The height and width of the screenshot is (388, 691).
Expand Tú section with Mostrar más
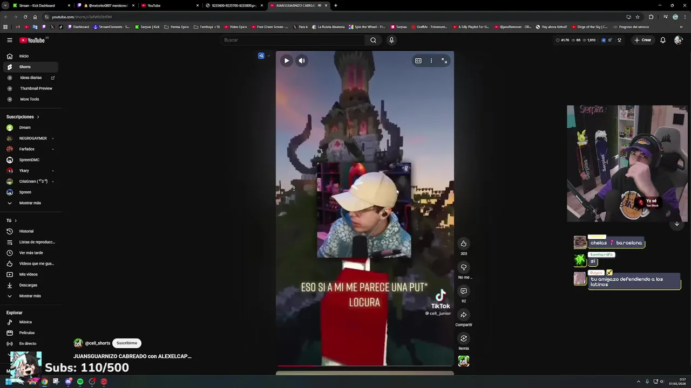pyautogui.click(x=30, y=296)
